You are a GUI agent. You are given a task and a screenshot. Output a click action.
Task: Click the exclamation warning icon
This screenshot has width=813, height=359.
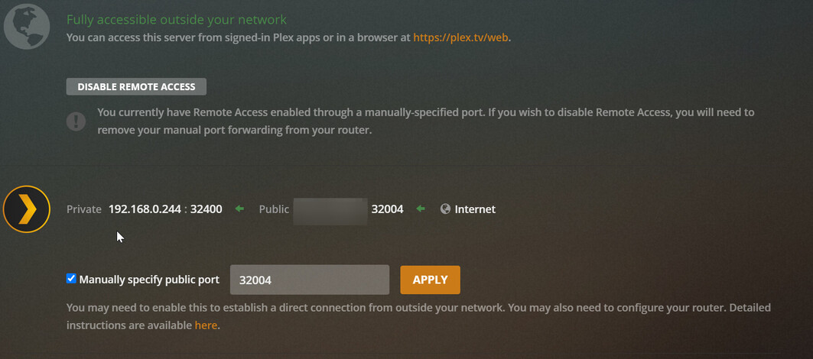[x=76, y=121]
